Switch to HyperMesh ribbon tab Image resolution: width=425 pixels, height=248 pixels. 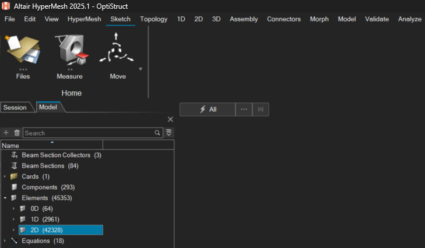tap(85, 19)
